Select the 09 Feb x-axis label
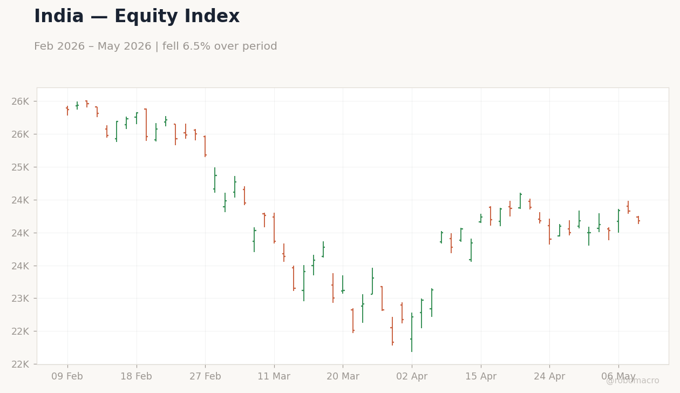 tap(67, 377)
